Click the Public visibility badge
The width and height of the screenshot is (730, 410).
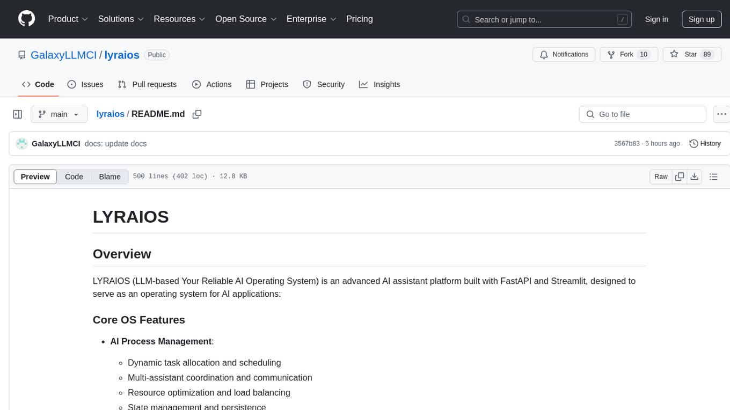click(x=157, y=55)
